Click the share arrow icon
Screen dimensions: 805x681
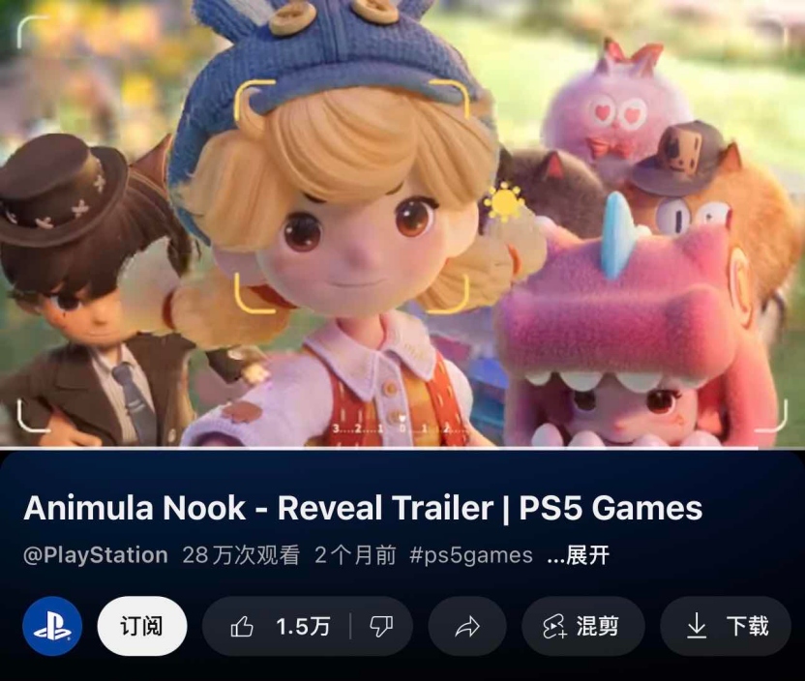(x=467, y=627)
